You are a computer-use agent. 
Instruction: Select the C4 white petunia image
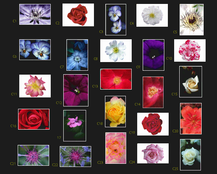click(x=152, y=15)
